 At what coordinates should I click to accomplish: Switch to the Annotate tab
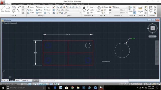coord(21,4)
